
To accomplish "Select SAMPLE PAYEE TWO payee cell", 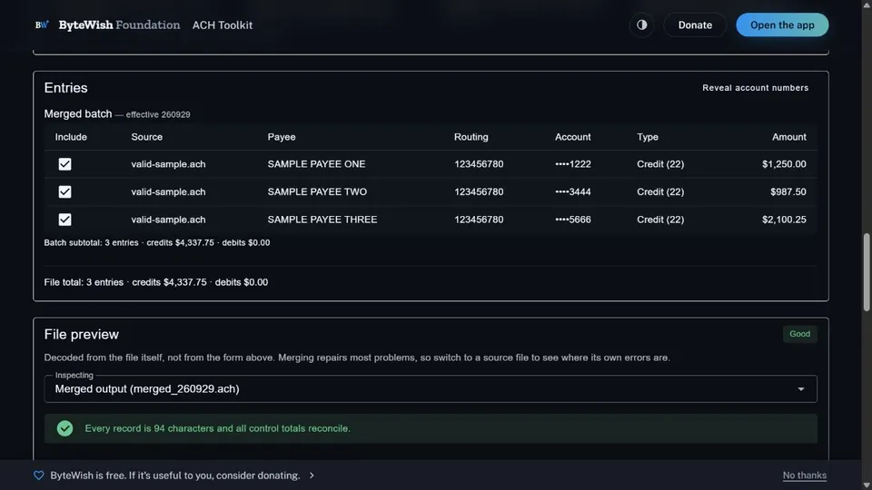I will pos(317,192).
